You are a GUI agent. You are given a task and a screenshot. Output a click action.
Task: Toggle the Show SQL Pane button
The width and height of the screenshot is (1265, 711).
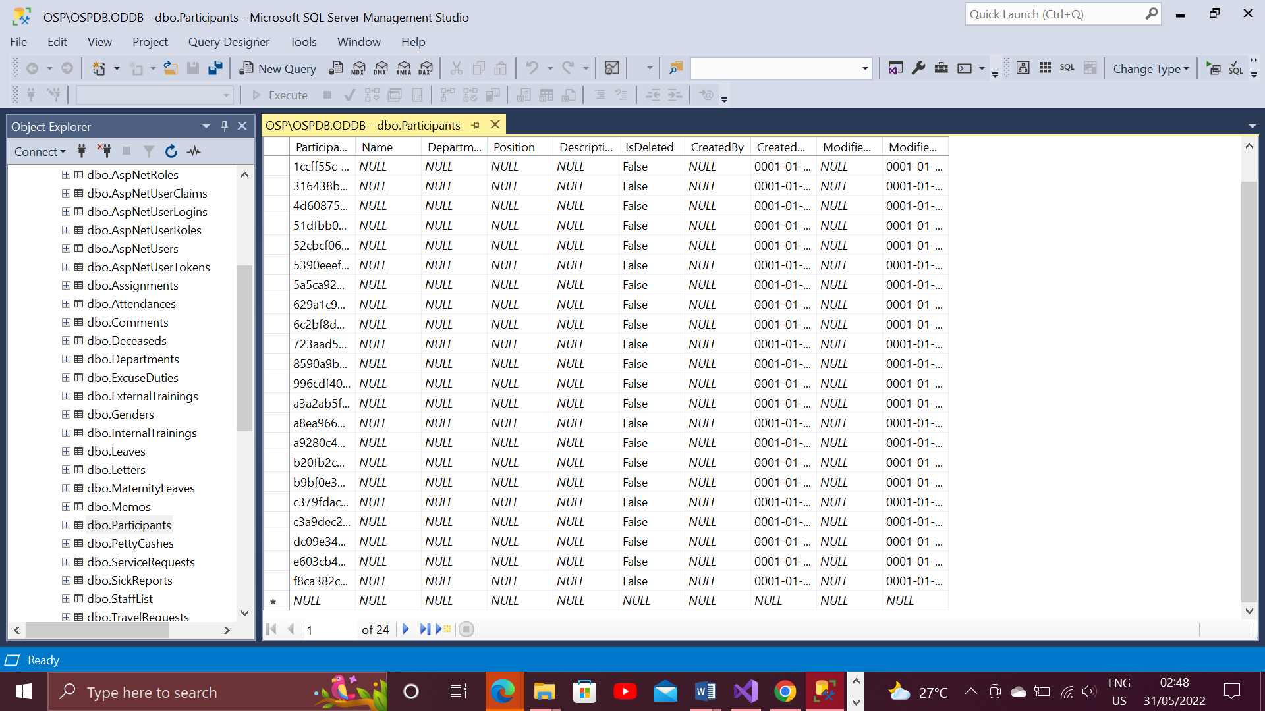(1067, 68)
